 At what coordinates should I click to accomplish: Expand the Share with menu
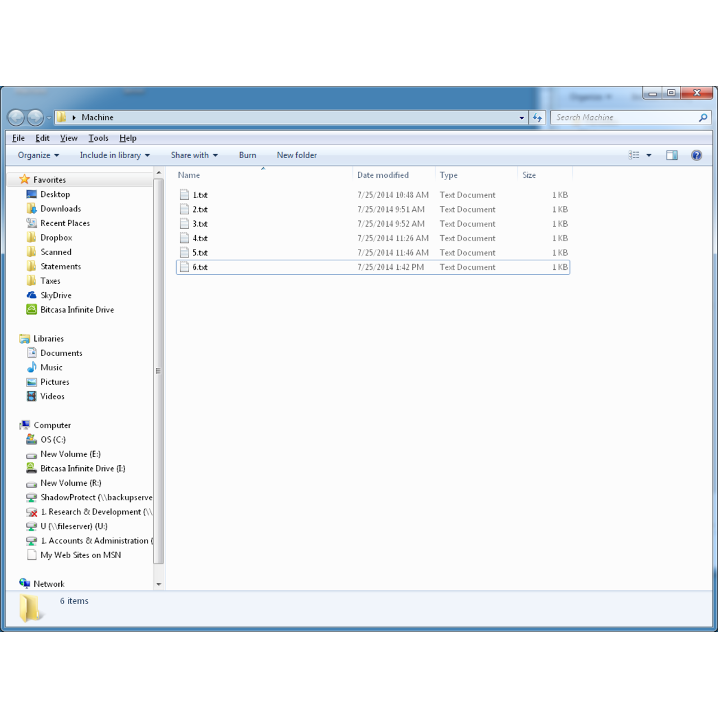[x=193, y=155]
